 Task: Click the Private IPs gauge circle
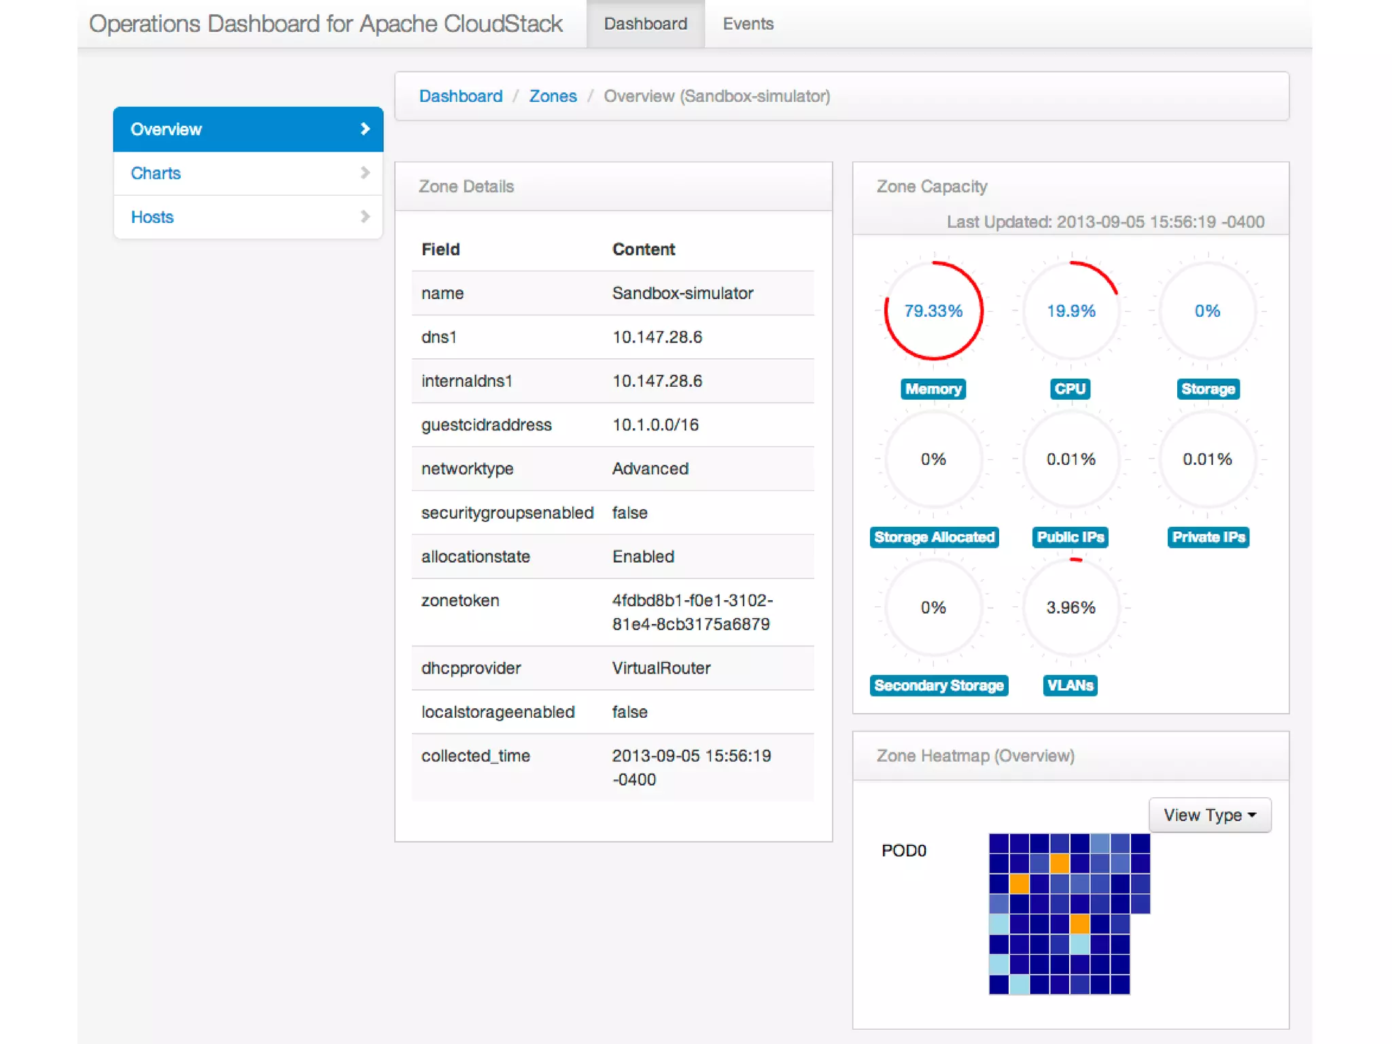click(1207, 459)
